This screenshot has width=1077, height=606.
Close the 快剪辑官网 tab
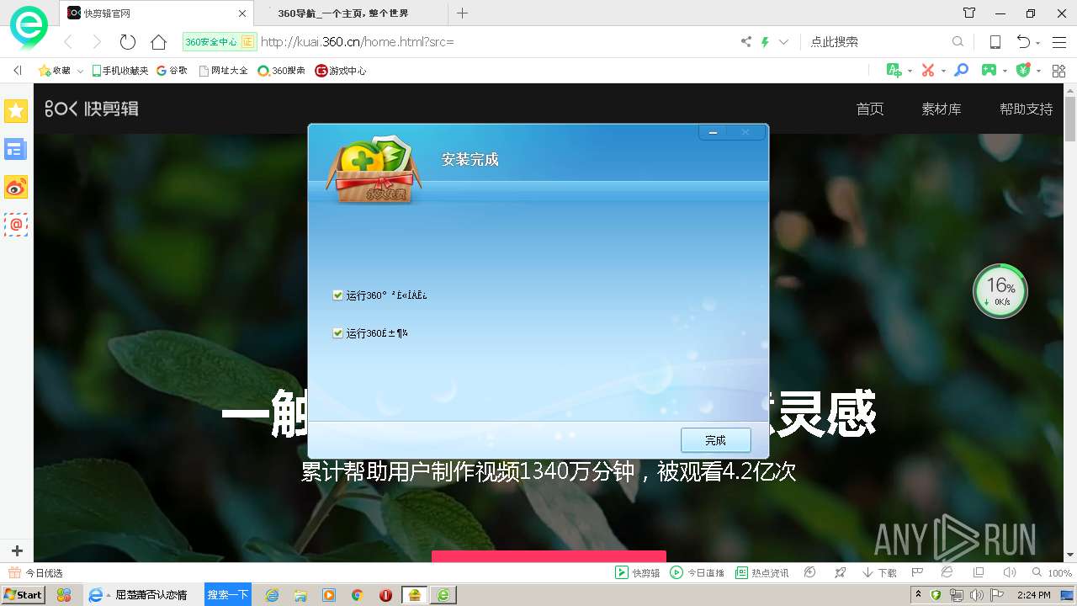click(x=242, y=13)
